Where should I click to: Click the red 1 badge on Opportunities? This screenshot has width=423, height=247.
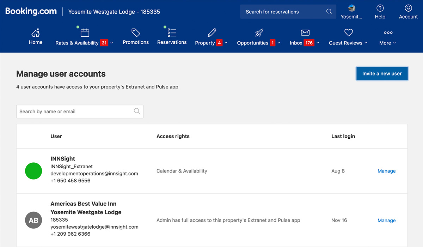[x=272, y=43]
